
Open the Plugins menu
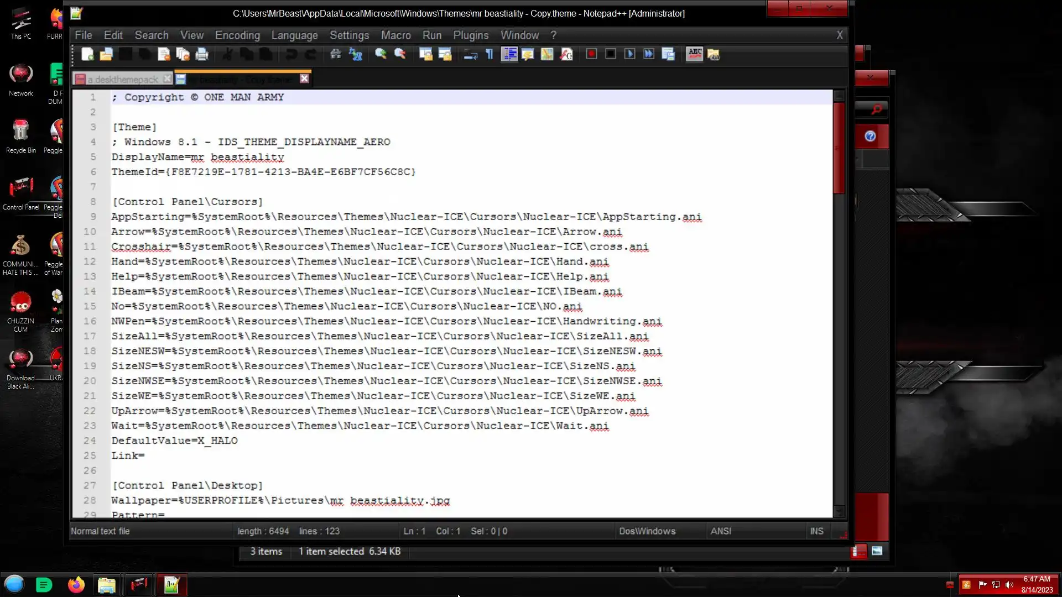pos(471,35)
